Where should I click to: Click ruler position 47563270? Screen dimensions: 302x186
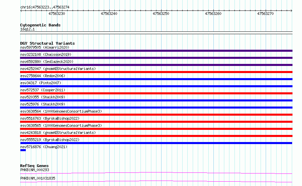[x=265, y=14]
